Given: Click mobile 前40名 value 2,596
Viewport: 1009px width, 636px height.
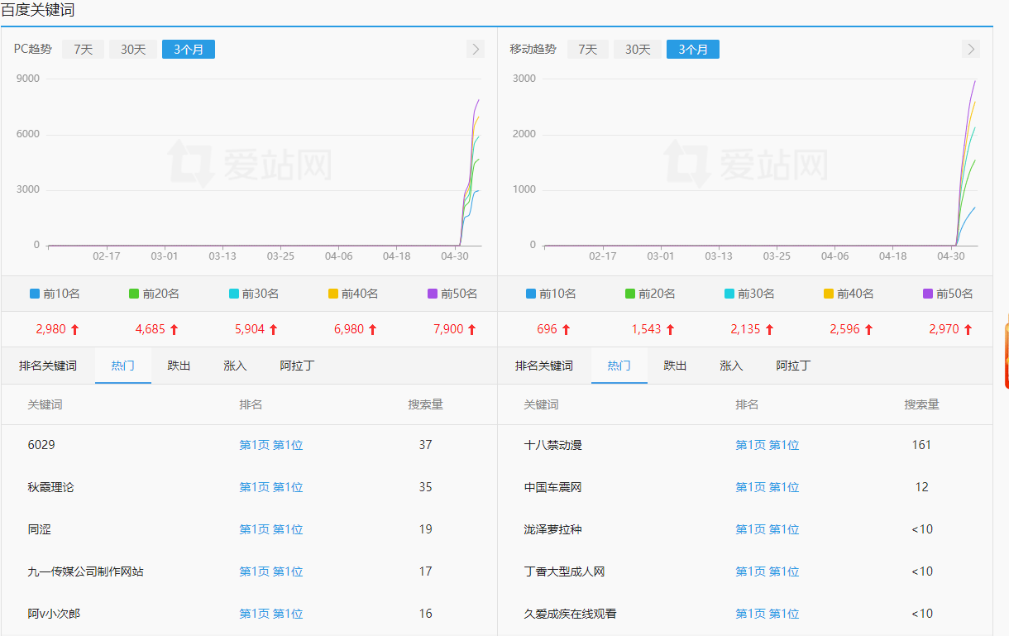Looking at the screenshot, I should (845, 329).
